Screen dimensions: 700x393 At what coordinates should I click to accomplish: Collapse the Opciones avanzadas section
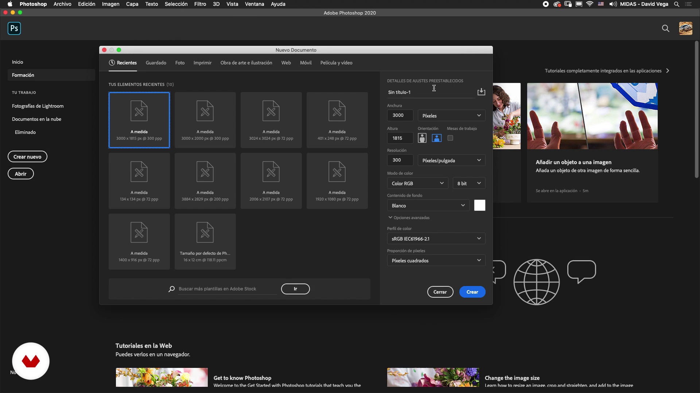click(x=409, y=218)
